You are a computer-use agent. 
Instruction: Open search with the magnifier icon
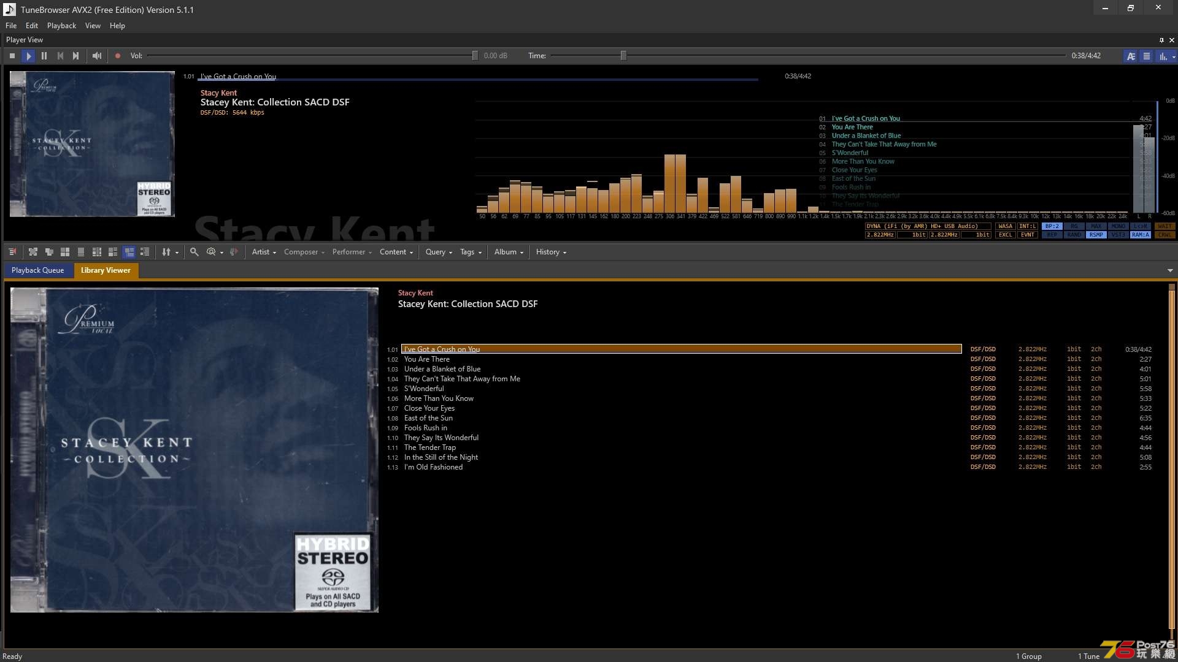(x=194, y=252)
